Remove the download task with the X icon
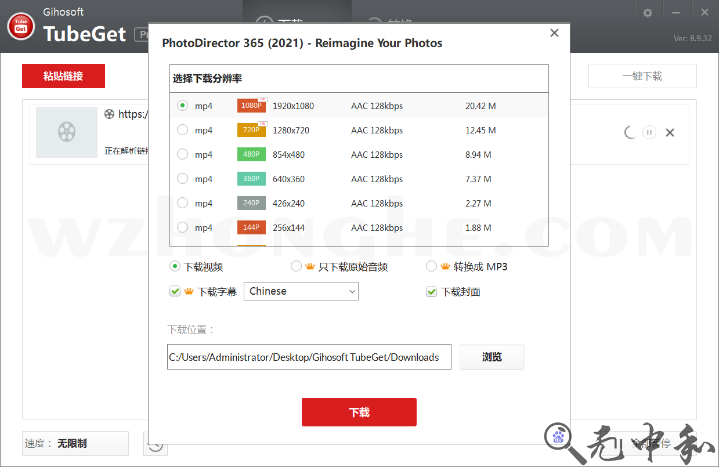The width and height of the screenshot is (719, 467). click(x=670, y=133)
